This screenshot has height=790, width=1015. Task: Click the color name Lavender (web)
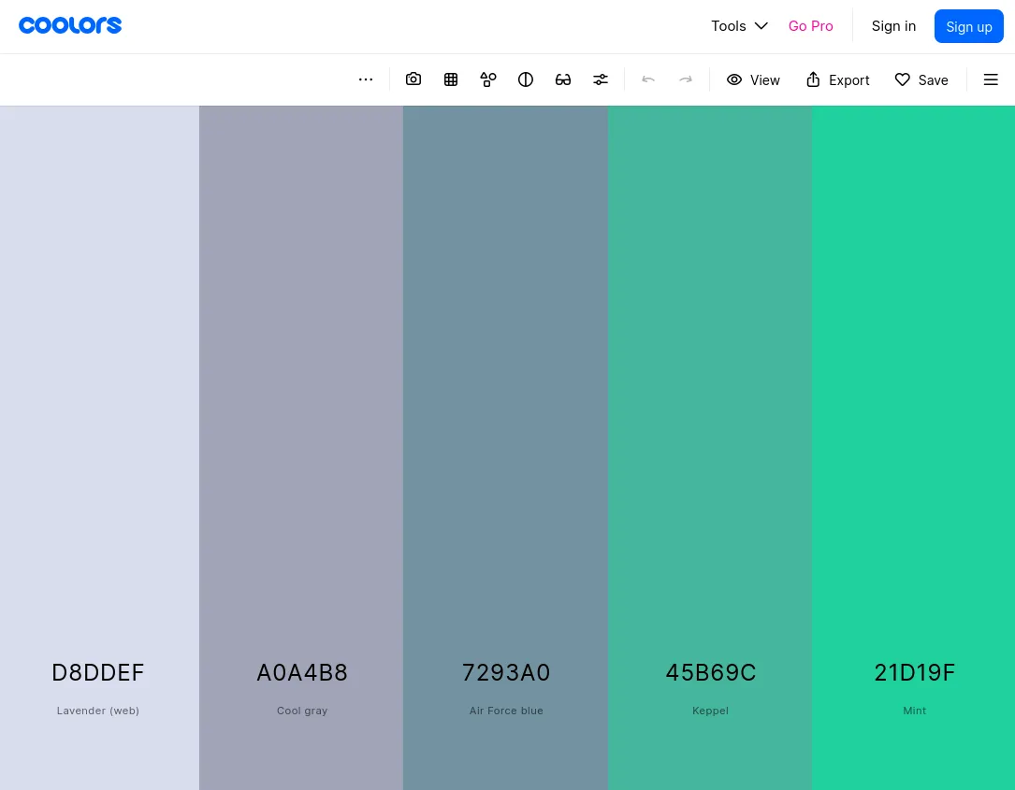pos(97,711)
